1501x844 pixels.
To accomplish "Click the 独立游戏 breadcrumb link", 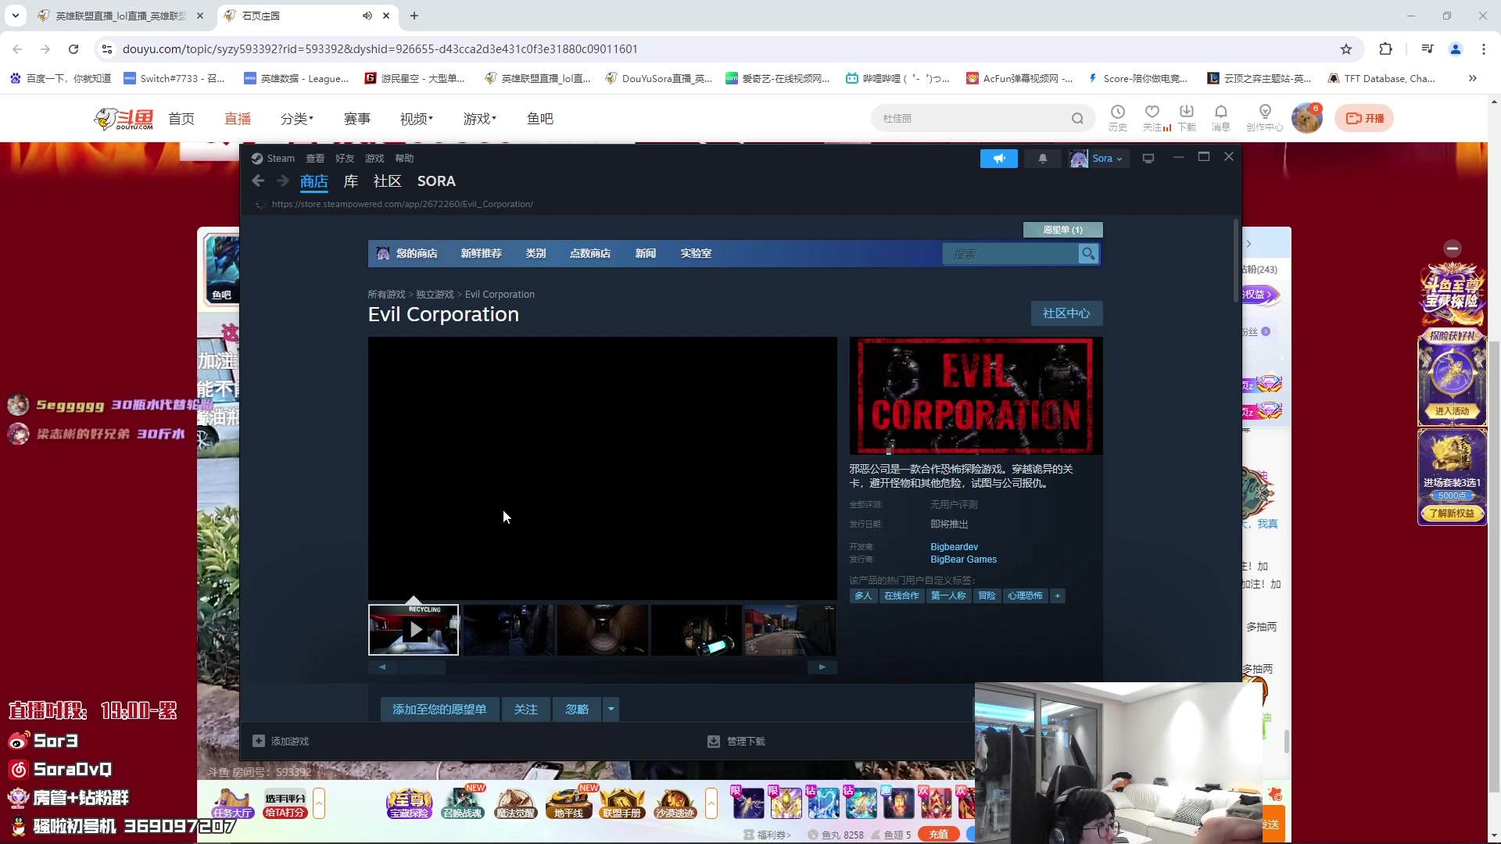I will 435,295.
